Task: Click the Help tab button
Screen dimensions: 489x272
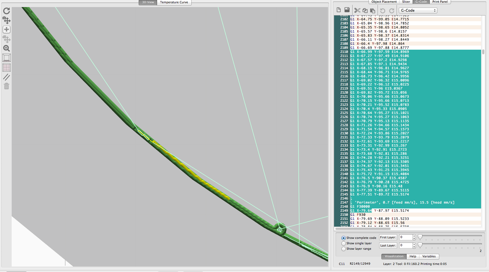Action: coord(413,256)
